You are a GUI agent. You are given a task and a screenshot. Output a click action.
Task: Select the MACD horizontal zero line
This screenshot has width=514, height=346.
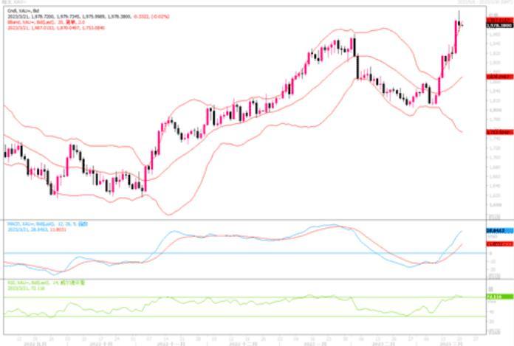click(222, 253)
